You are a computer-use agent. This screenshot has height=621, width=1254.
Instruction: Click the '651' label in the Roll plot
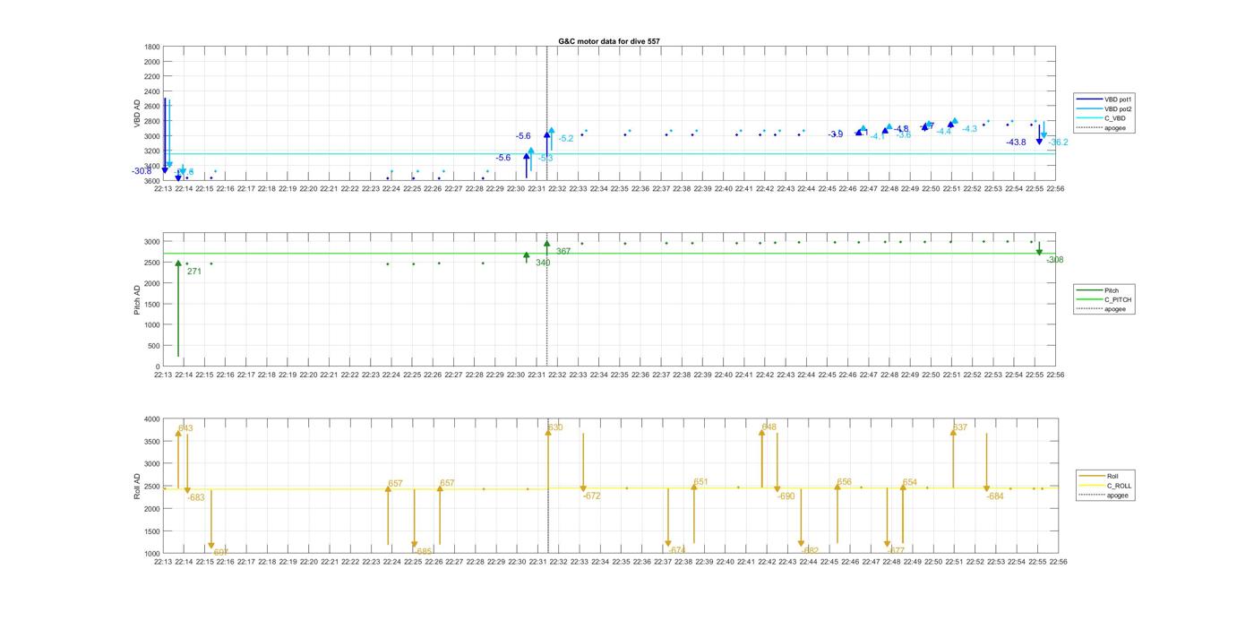(x=700, y=482)
